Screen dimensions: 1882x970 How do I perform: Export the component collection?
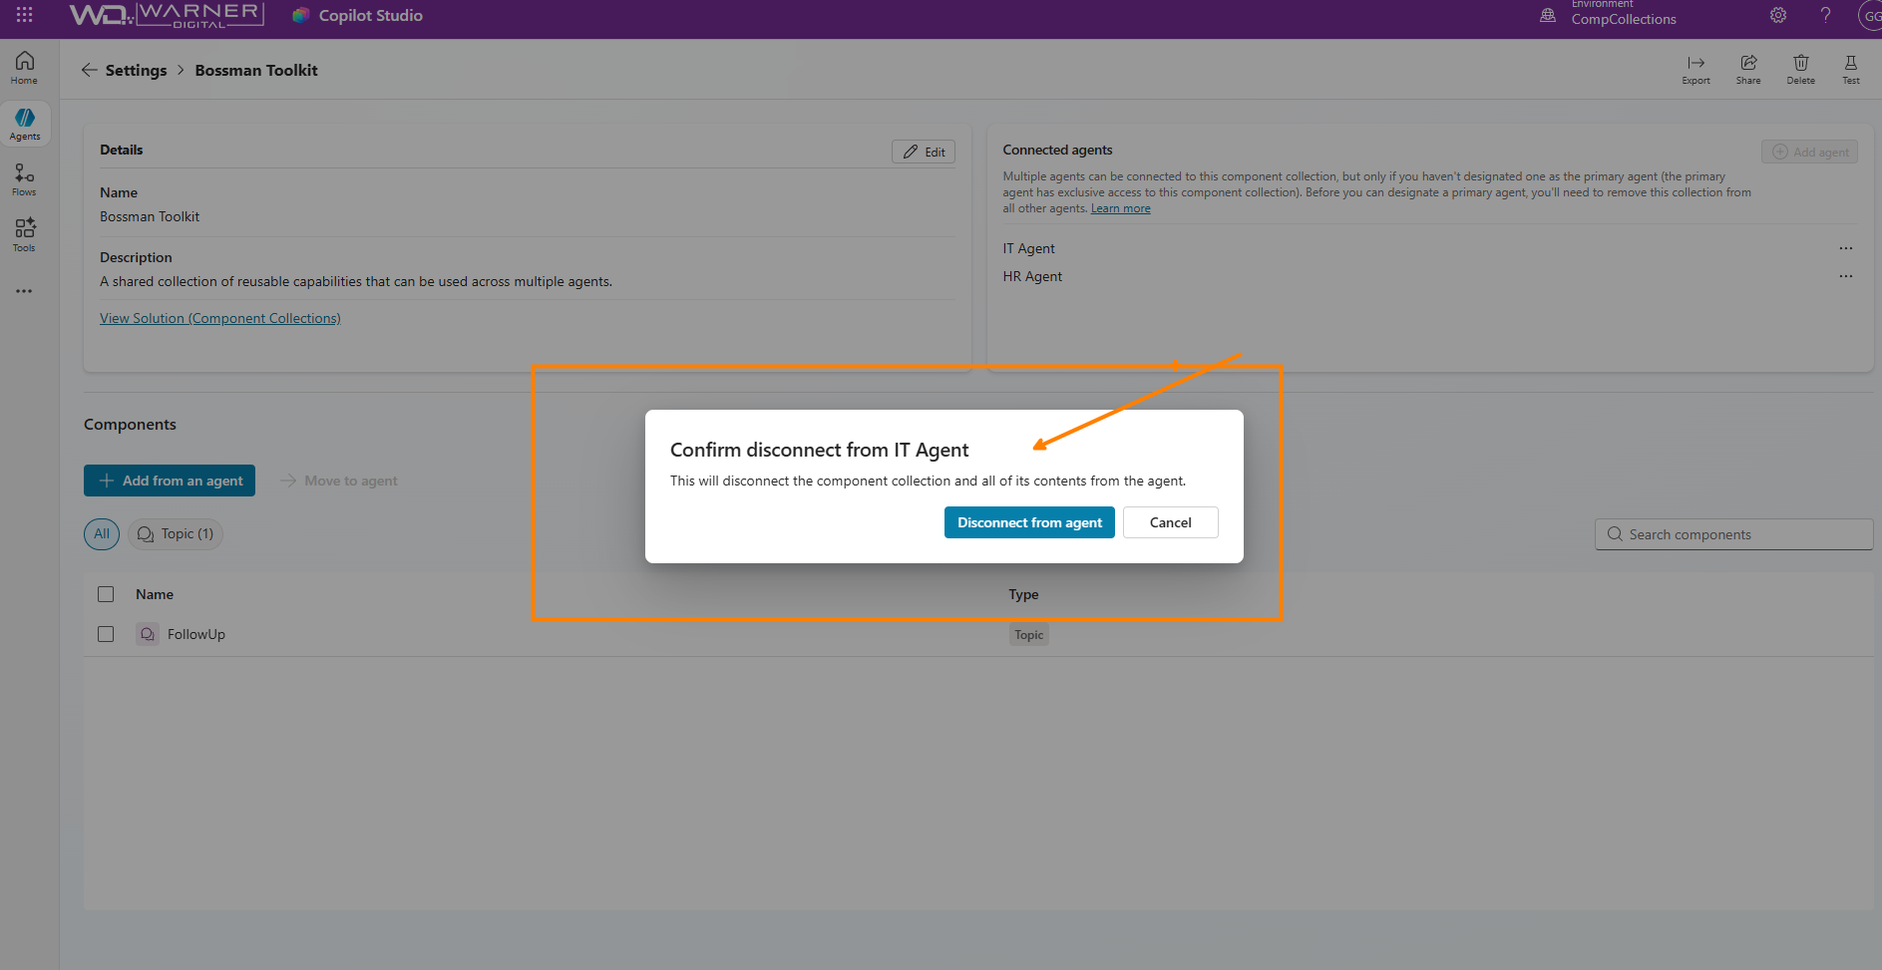(1695, 70)
